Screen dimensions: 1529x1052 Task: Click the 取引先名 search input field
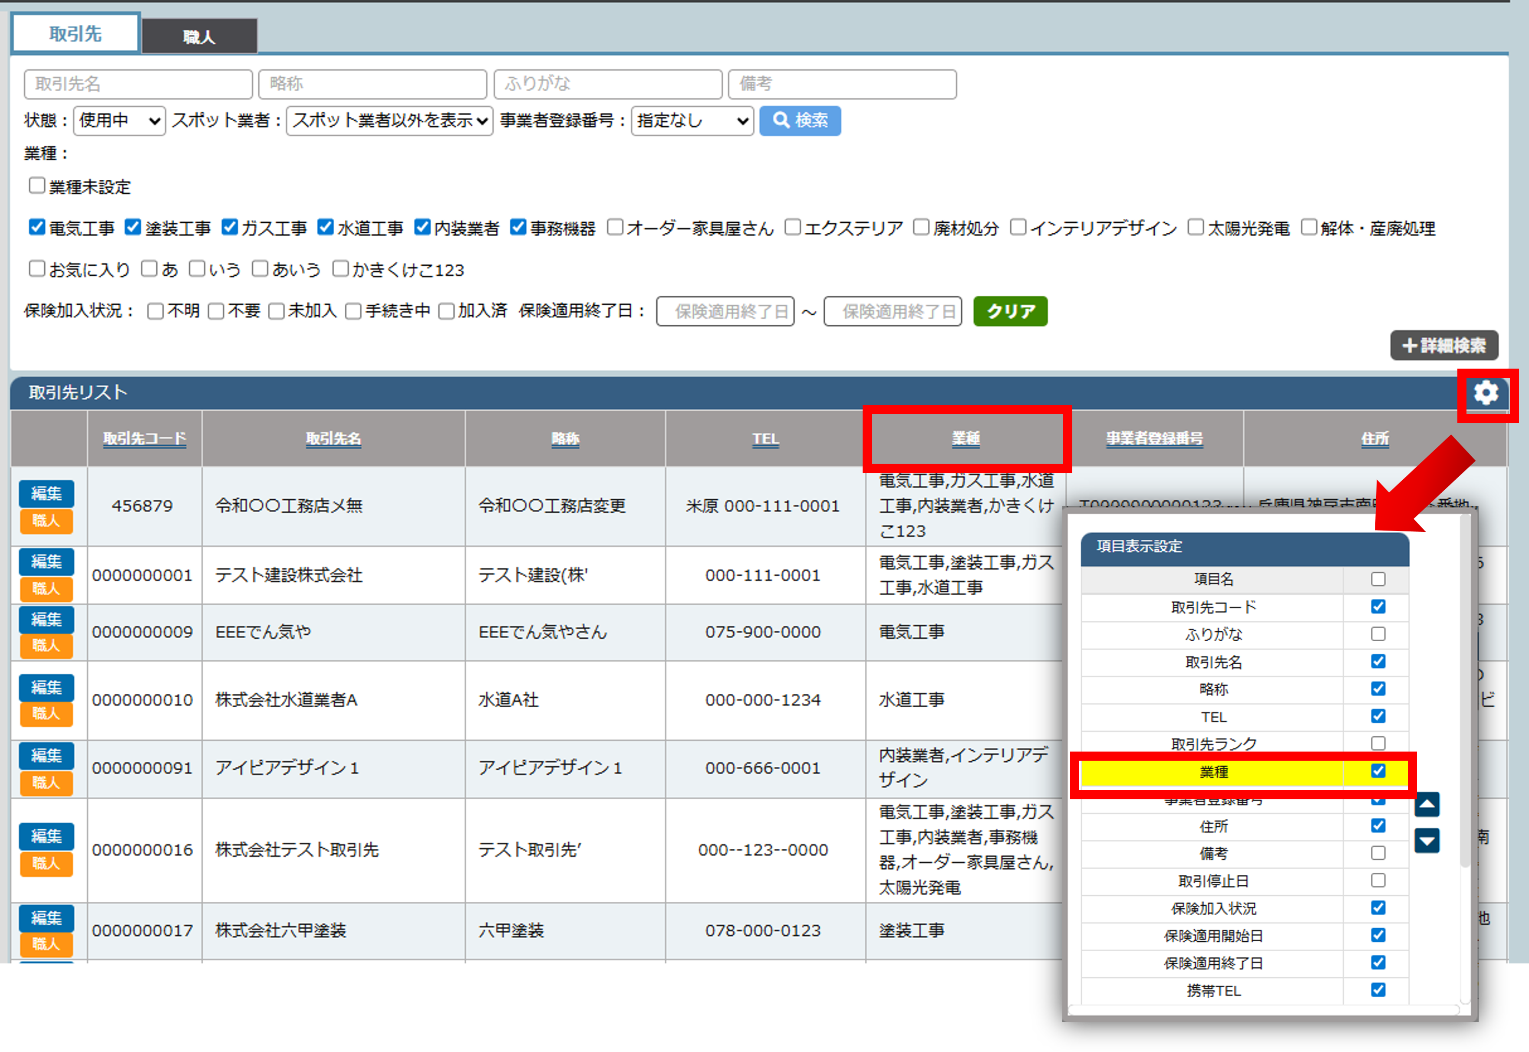click(x=138, y=84)
